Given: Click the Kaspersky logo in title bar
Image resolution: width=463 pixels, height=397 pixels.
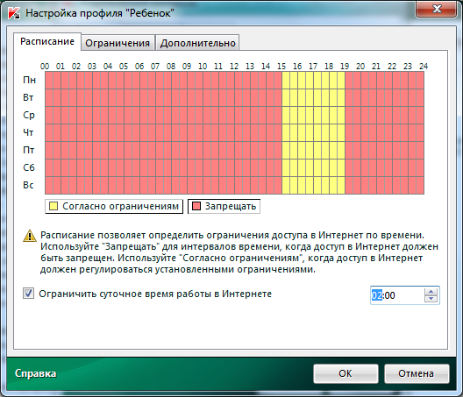Looking at the screenshot, I should [x=13, y=13].
